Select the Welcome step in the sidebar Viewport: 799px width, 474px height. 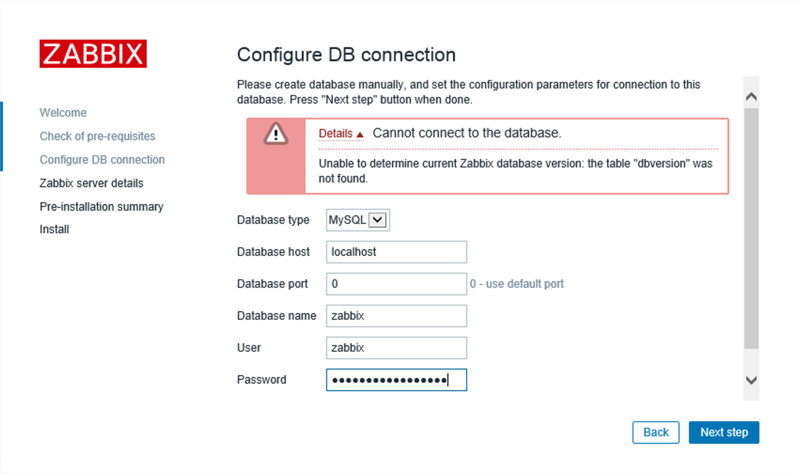(x=63, y=112)
